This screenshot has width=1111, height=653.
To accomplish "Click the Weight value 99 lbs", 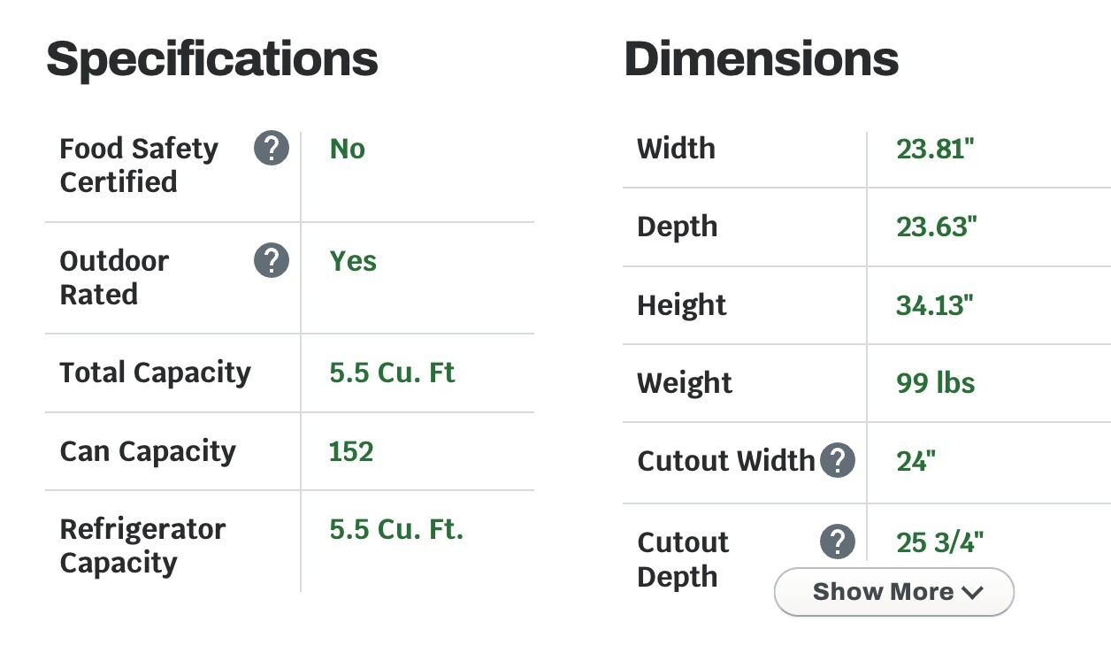I will pyautogui.click(x=936, y=383).
